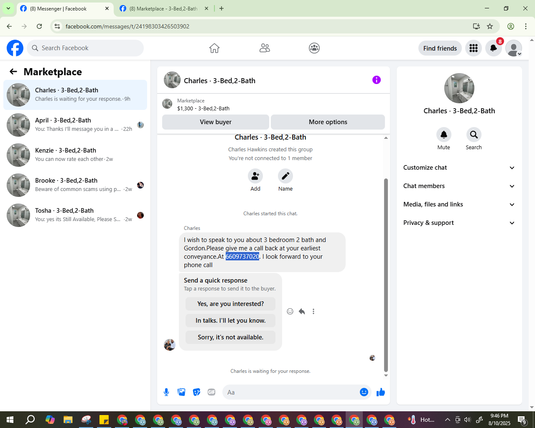535x428 pixels.
Task: Open Windows Start menu
Action: (x=10, y=420)
